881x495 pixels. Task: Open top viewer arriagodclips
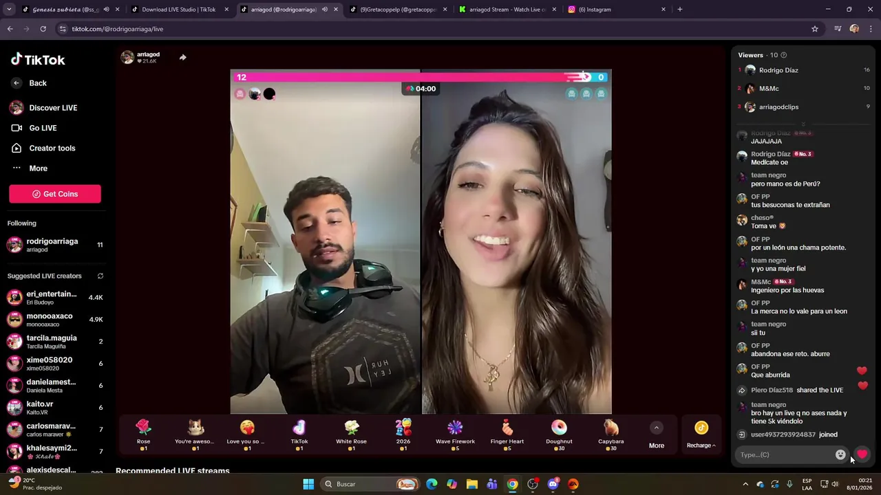[x=804, y=107]
